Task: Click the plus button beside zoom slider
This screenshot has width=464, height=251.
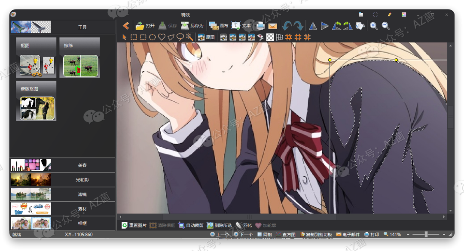Action: pyautogui.click(x=444, y=234)
